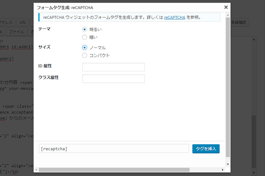Select the 暗い theme radio button
Viewport: 265px width, 176px height.
click(x=84, y=37)
